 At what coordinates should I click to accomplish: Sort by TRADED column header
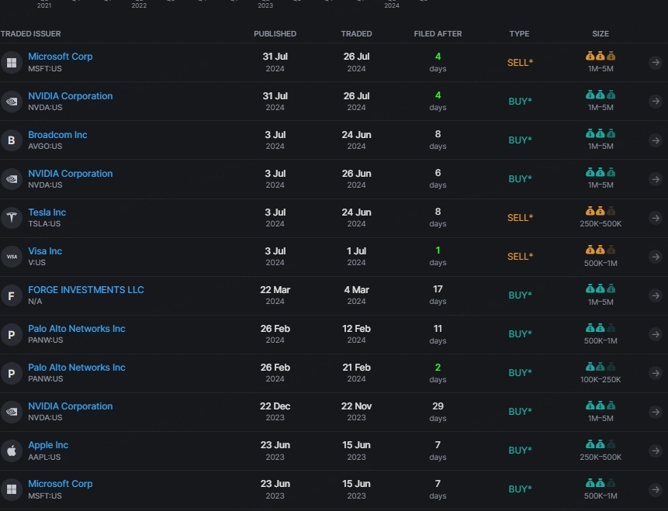[x=356, y=33]
